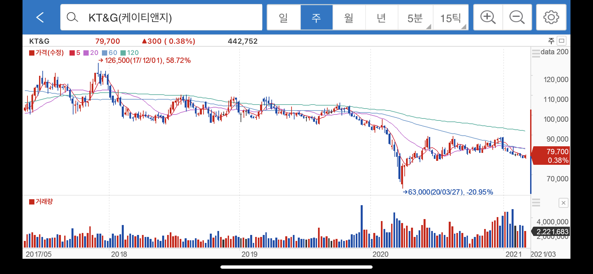
Task: Switch to the 년 yearly tab
Action: click(x=382, y=17)
